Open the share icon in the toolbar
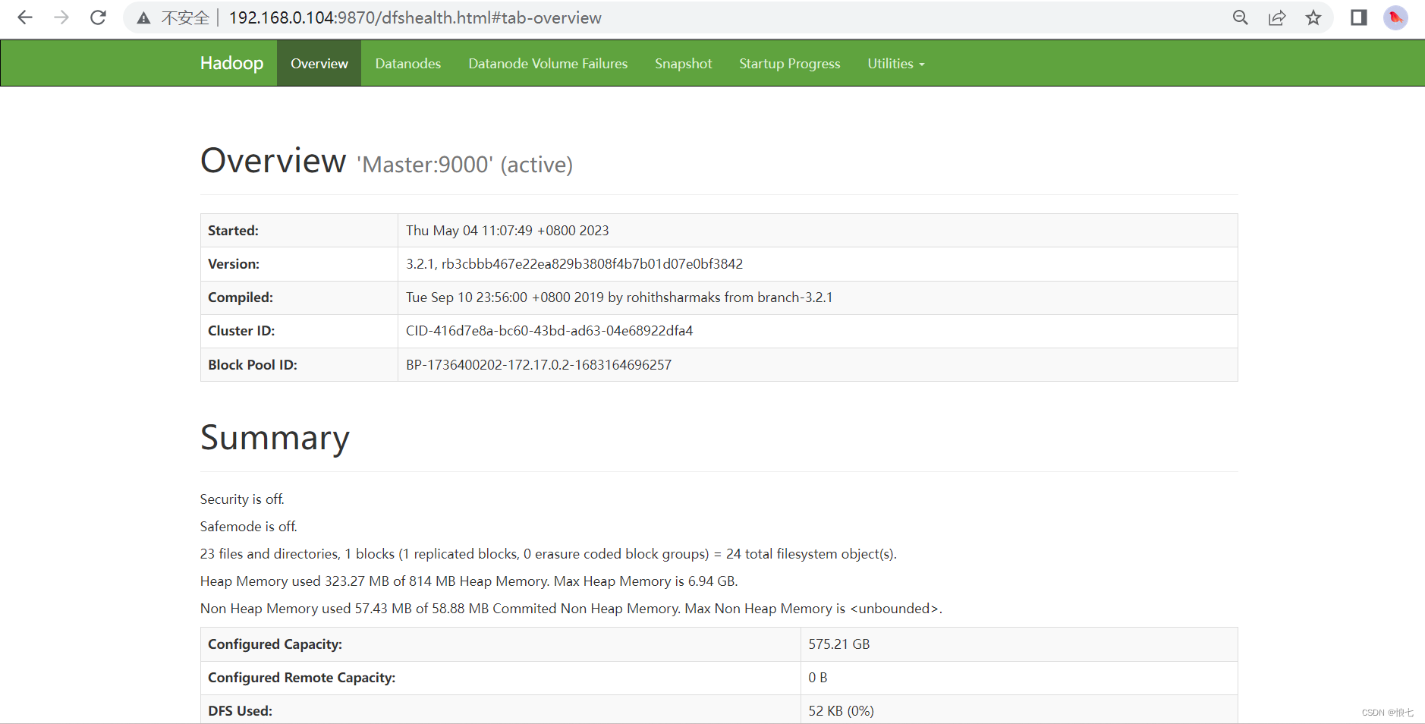The image size is (1425, 724). tap(1277, 17)
